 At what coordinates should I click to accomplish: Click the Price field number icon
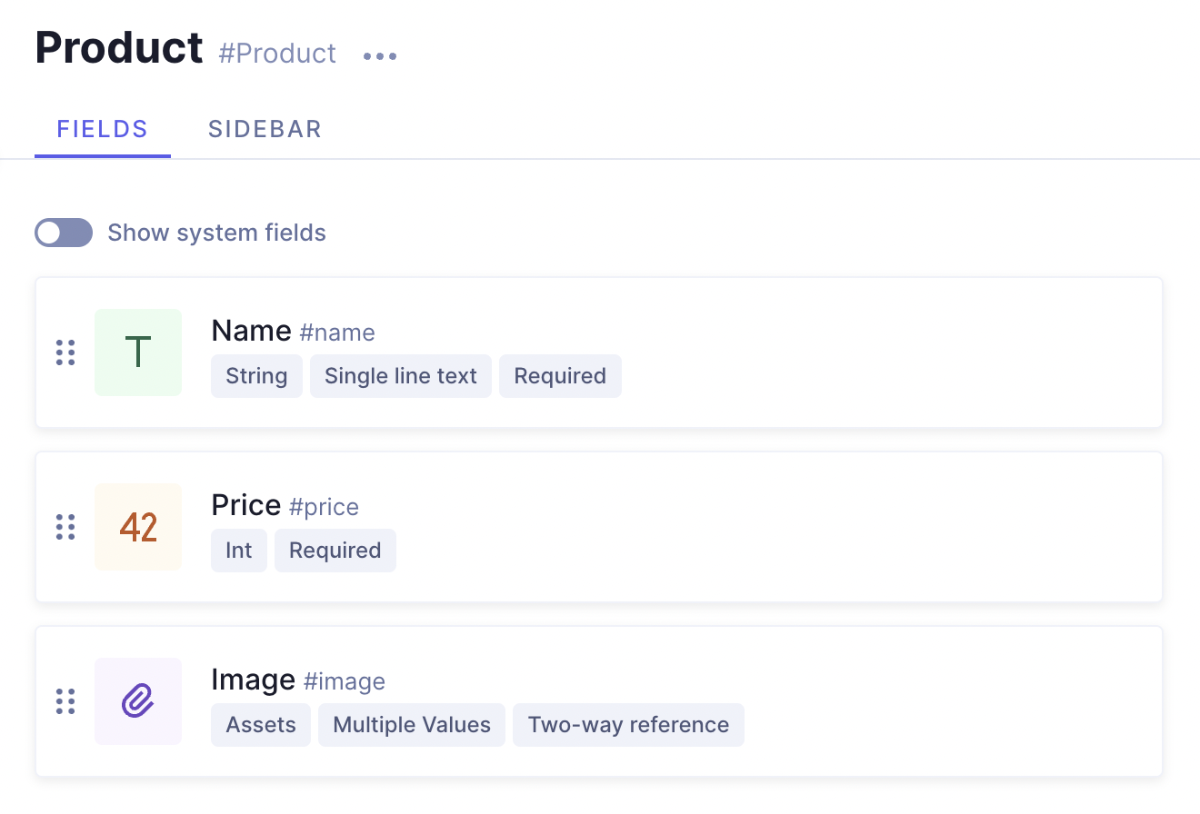click(x=138, y=527)
